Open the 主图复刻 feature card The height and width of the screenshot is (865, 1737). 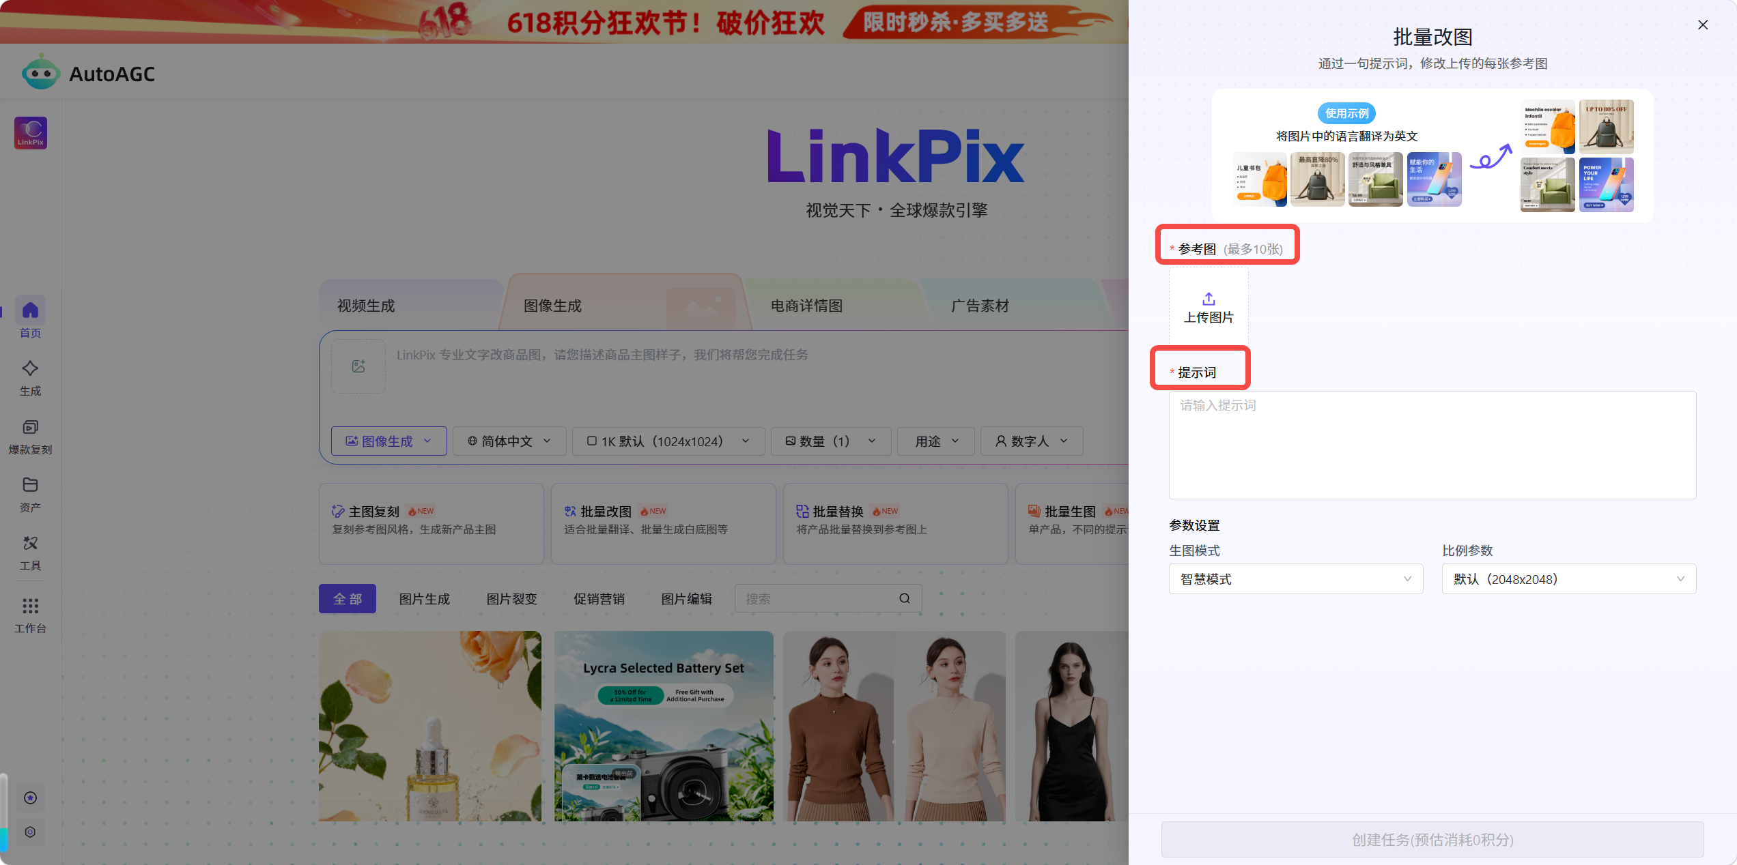pos(432,524)
